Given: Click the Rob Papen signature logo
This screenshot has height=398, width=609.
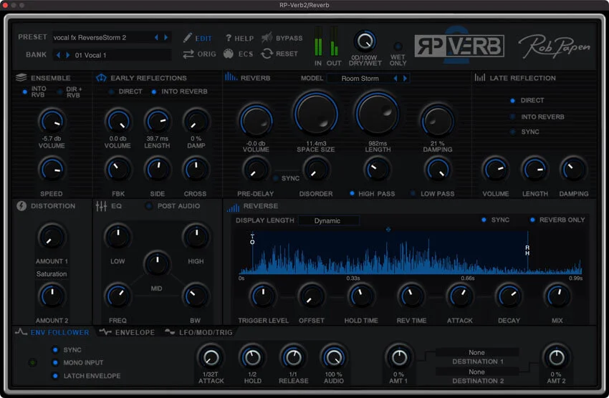Looking at the screenshot, I should (555, 46).
